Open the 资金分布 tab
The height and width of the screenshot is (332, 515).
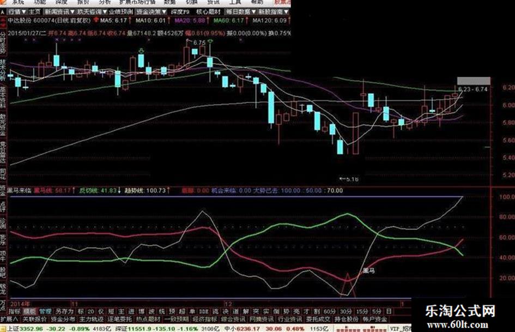tap(63, 319)
